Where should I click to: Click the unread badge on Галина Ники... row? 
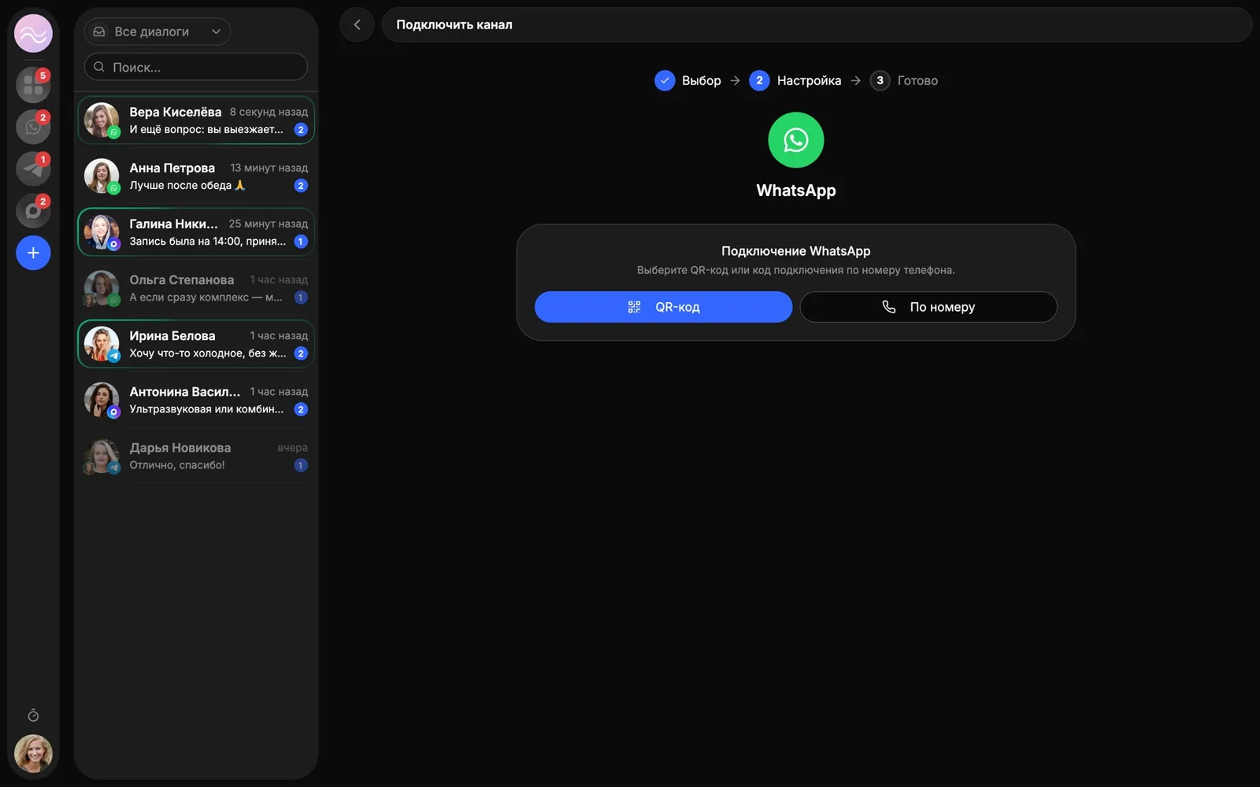tap(301, 242)
